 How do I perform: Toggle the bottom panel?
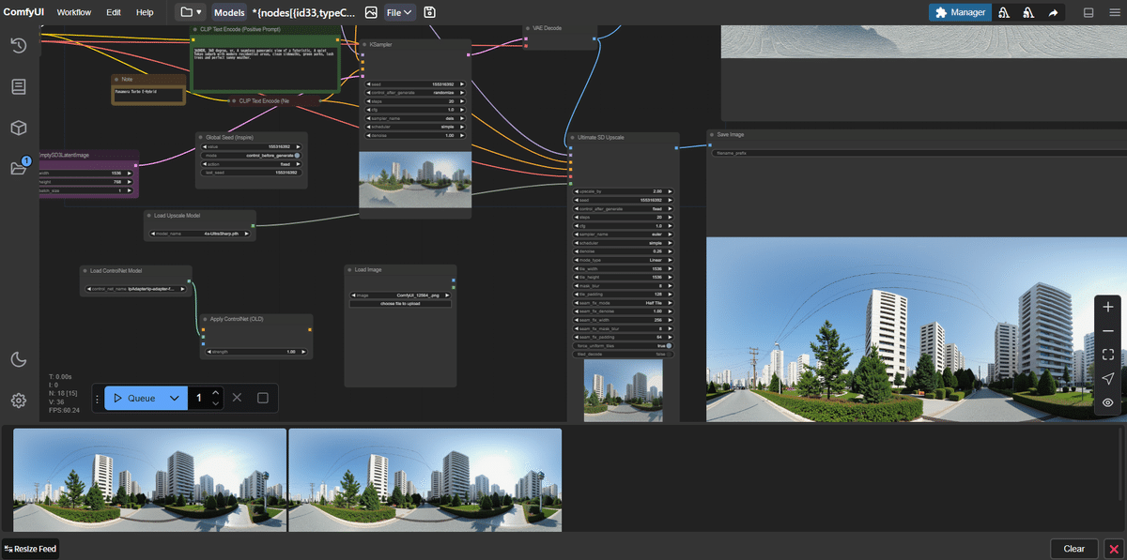click(1088, 12)
